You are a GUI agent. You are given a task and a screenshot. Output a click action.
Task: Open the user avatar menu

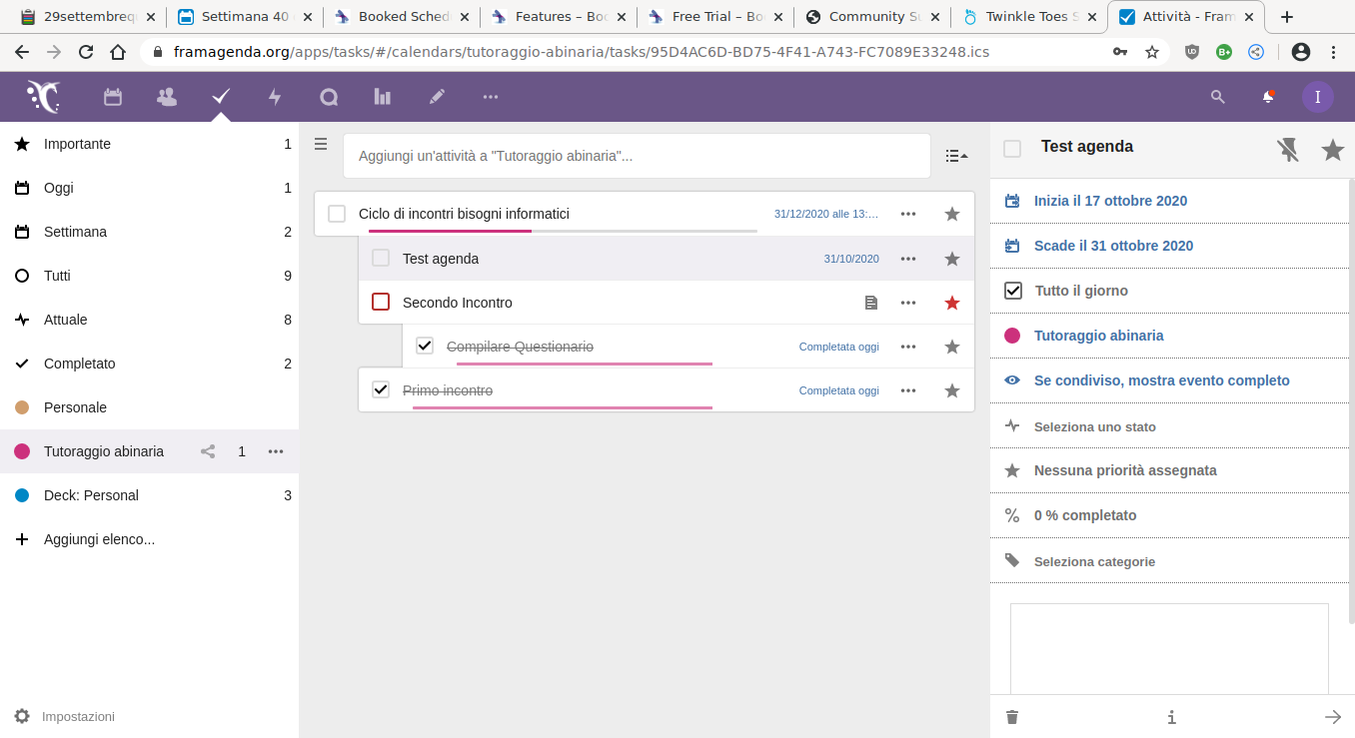(1318, 97)
